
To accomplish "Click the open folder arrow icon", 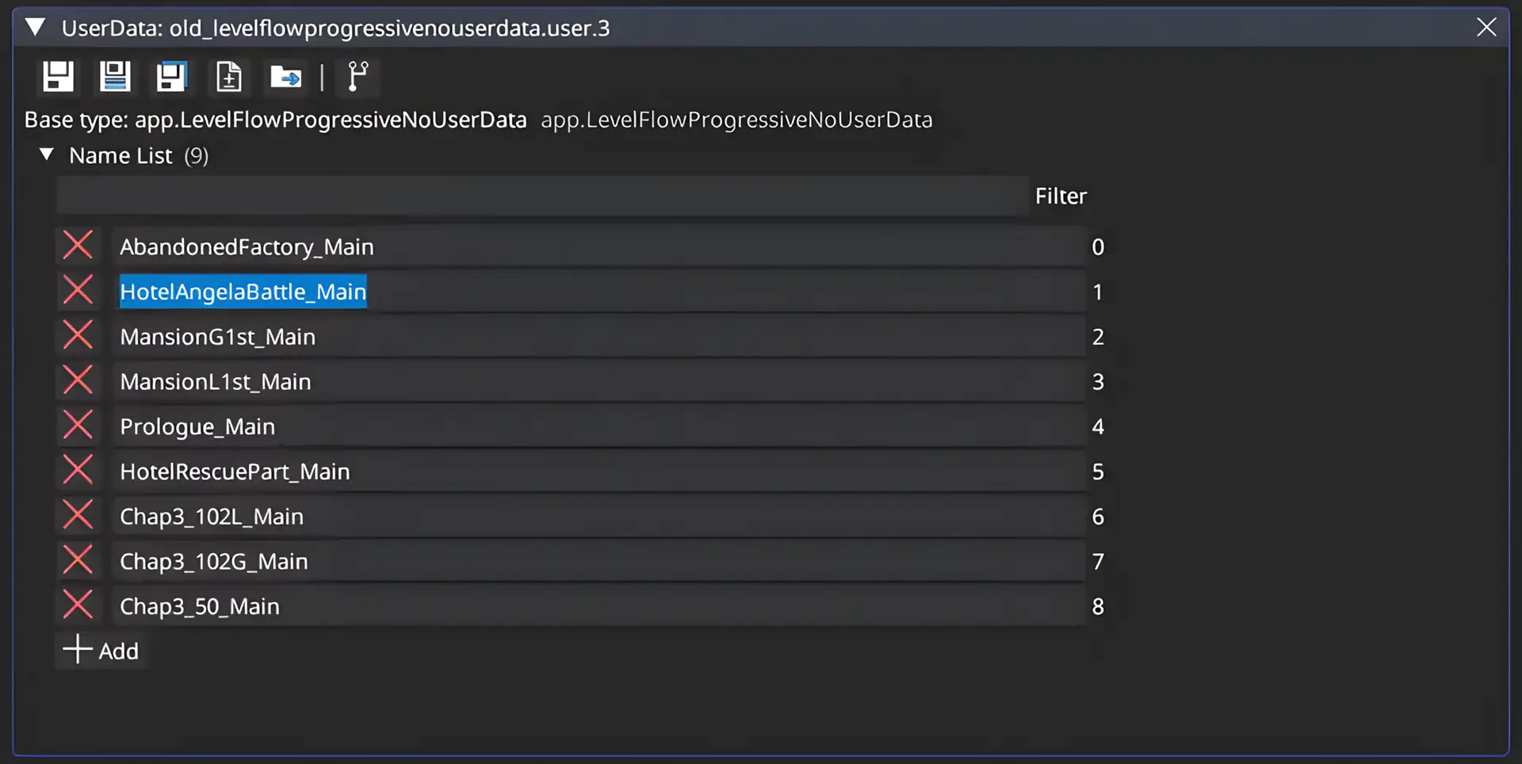I will click(286, 77).
